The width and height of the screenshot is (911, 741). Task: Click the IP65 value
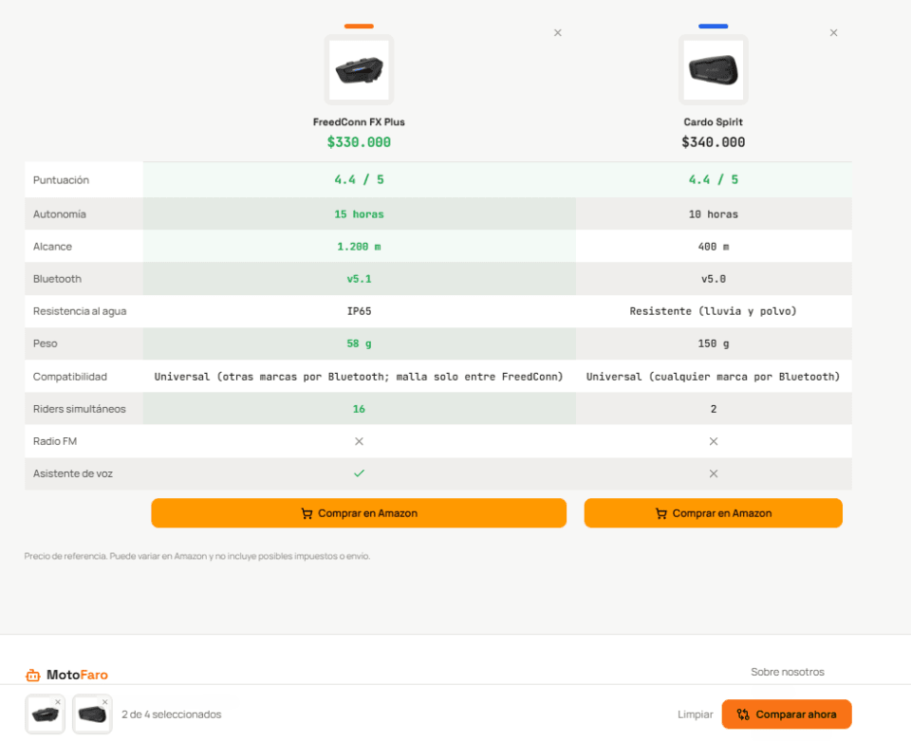pos(359,311)
